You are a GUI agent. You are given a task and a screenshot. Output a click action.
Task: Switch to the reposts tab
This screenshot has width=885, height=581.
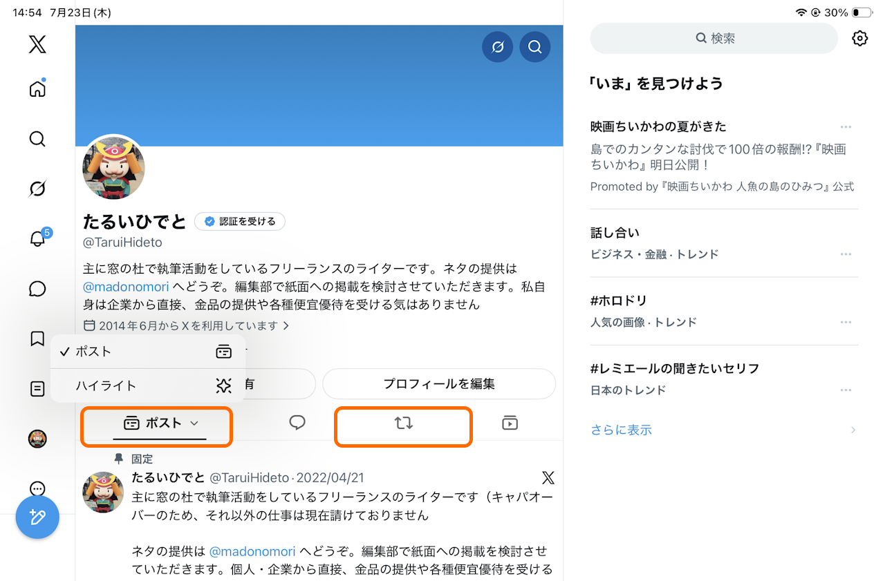coord(404,423)
